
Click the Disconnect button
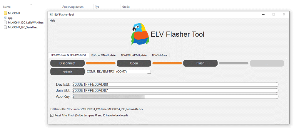click(x=67, y=63)
